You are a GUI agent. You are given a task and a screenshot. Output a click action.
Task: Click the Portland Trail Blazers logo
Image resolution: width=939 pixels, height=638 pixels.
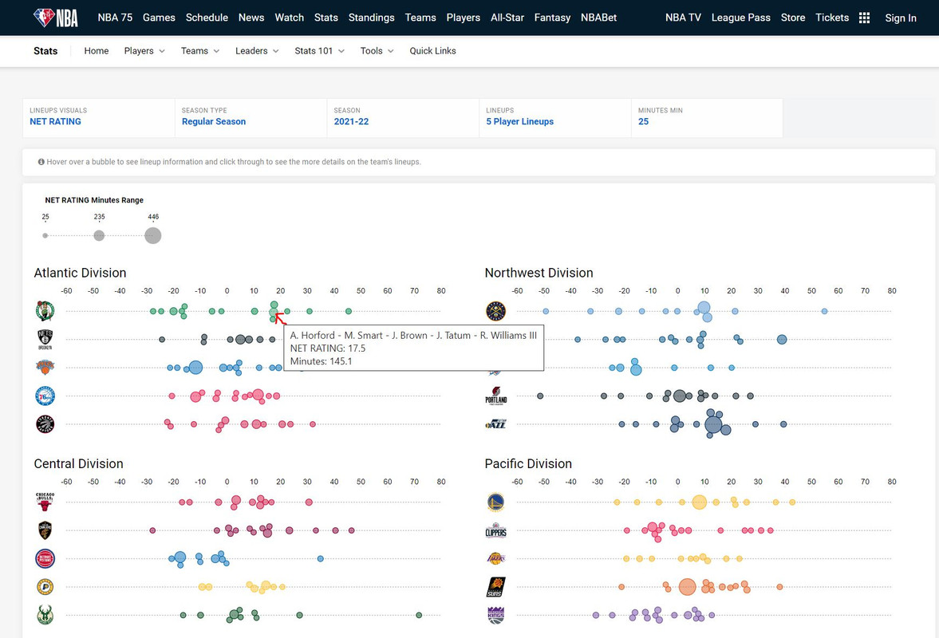(x=496, y=396)
